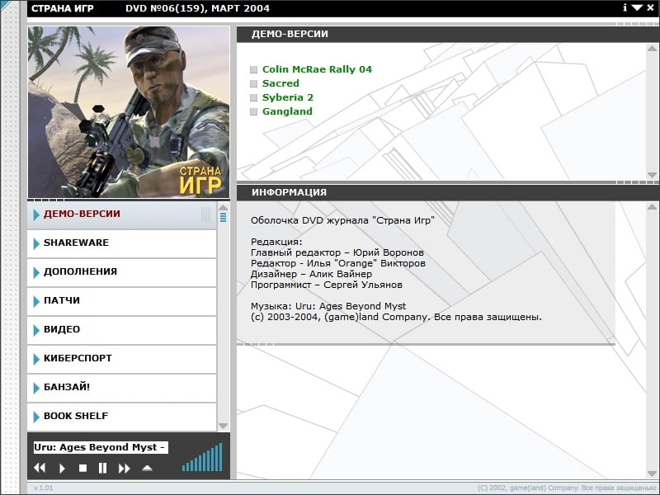Open the BOOK SHELF menu section
The height and width of the screenshot is (495, 660).
click(x=122, y=417)
